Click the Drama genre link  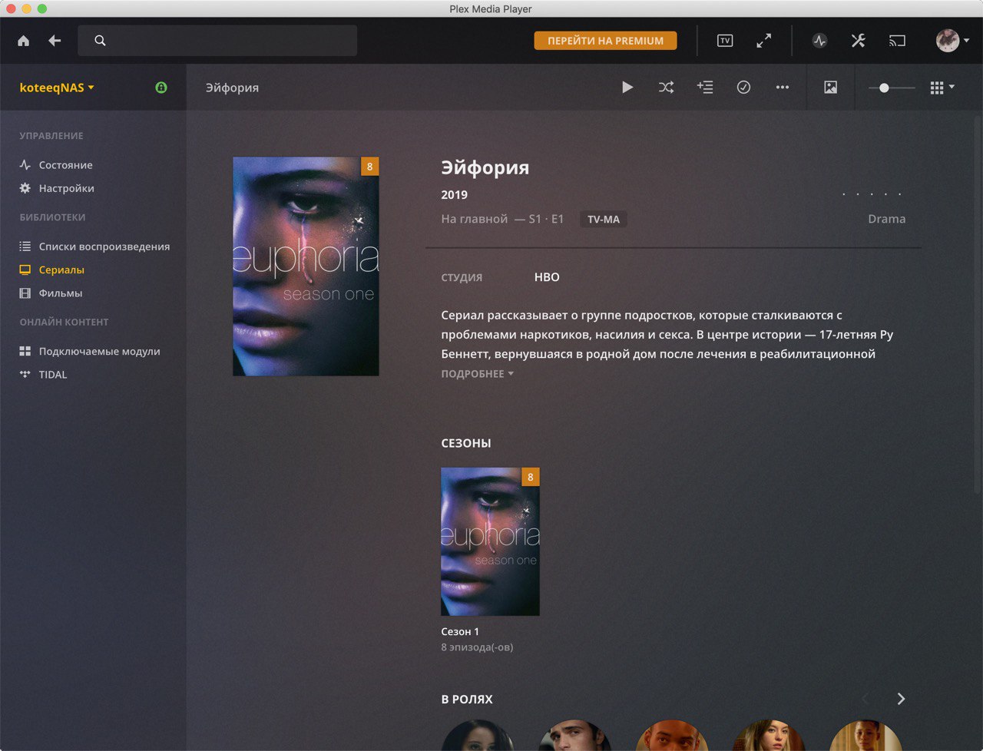pyautogui.click(x=886, y=219)
